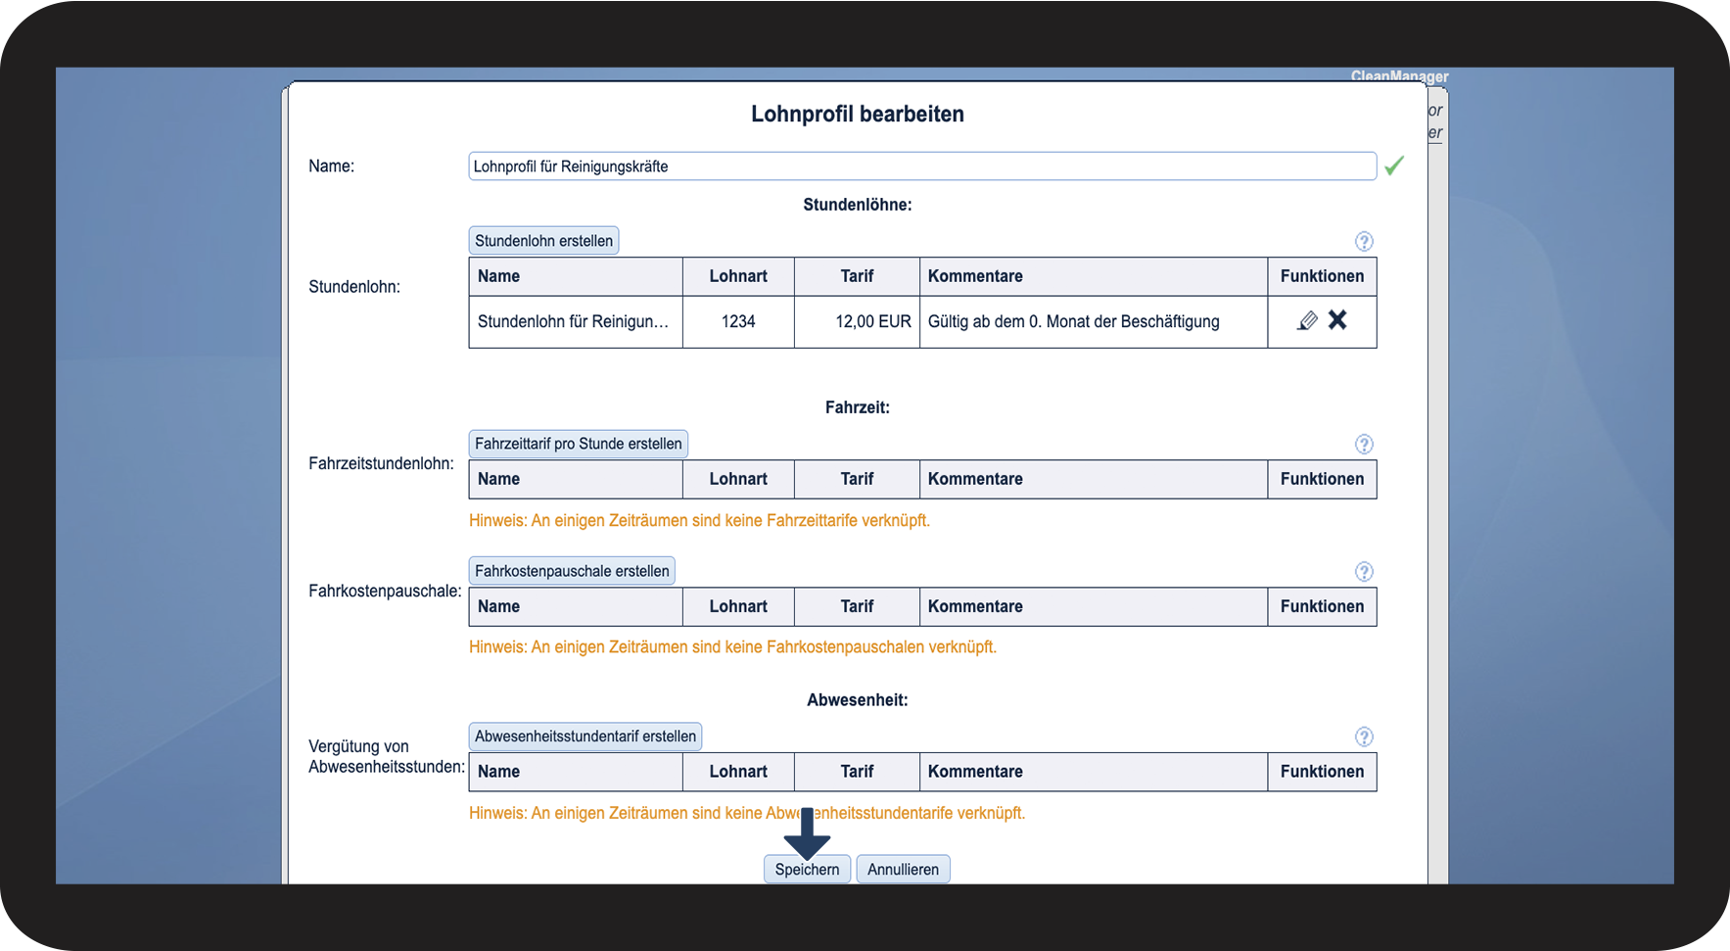The image size is (1730, 951).
Task: Click green checkmark next to Name field
Action: click(1394, 166)
